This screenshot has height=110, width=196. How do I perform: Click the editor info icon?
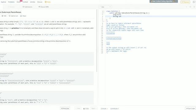coord(187,7)
